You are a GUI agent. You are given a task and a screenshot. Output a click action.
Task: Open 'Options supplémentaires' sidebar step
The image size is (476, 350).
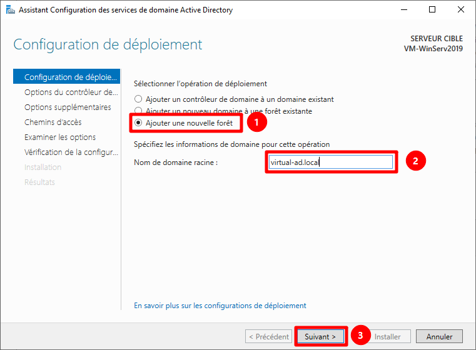pos(68,107)
